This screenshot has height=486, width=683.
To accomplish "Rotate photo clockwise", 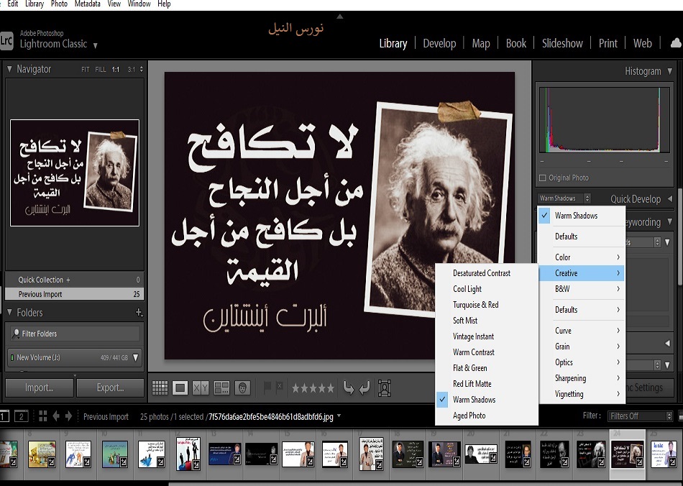I will pyautogui.click(x=365, y=388).
